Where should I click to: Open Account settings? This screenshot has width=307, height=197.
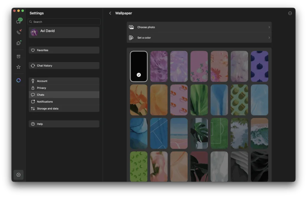[x=64, y=81]
